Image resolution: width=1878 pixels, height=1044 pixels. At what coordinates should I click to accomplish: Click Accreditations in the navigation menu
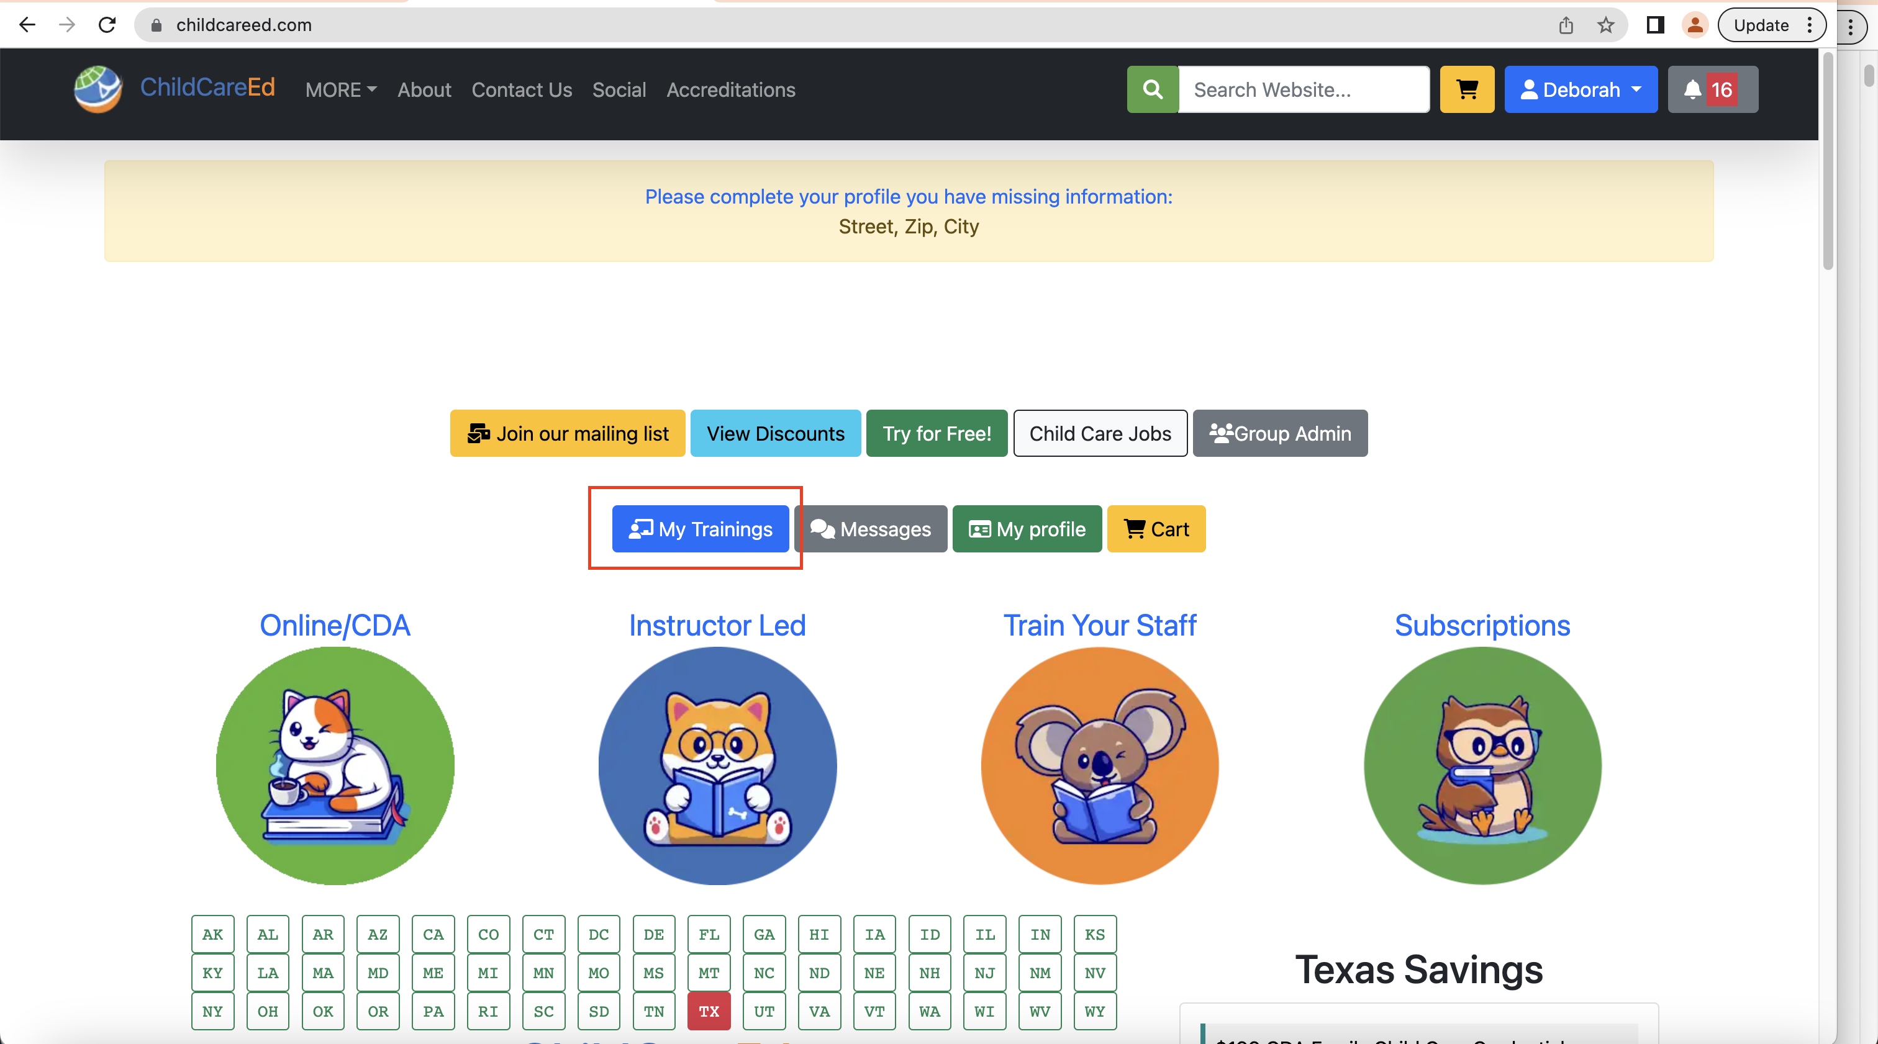pyautogui.click(x=730, y=89)
